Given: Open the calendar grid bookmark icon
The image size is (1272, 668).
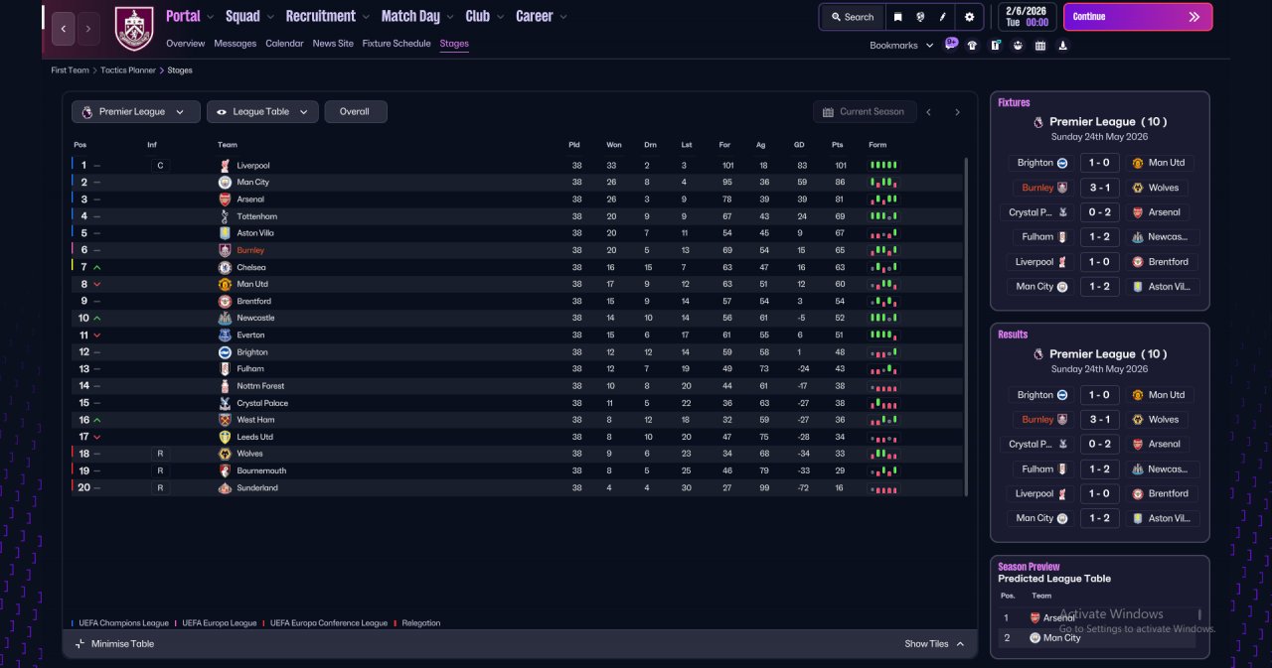Looking at the screenshot, I should pos(1040,45).
